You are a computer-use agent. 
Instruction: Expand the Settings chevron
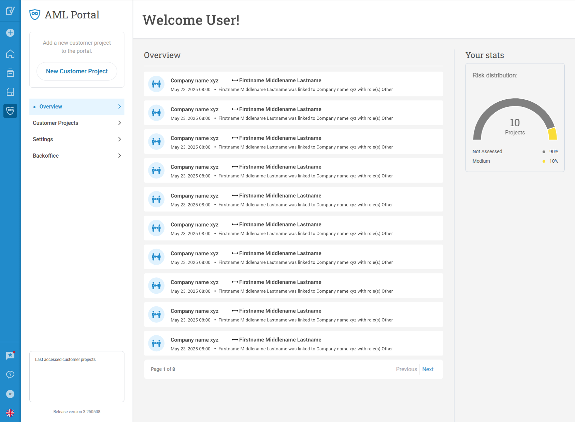[x=119, y=140]
